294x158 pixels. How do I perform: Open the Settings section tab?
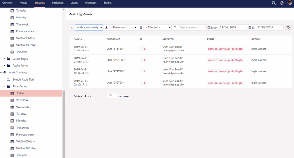click(x=40, y=3)
